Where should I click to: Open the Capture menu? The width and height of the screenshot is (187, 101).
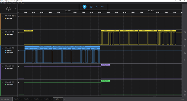pyautogui.click(x=9, y=3)
